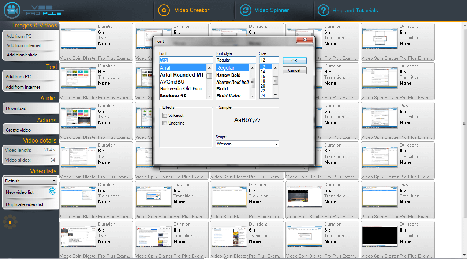
Task: Select Arial in the font list
Action: coord(183,68)
